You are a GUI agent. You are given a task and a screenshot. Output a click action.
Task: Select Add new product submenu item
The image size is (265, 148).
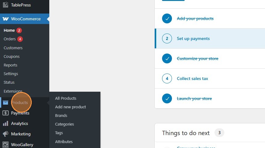coord(71,107)
